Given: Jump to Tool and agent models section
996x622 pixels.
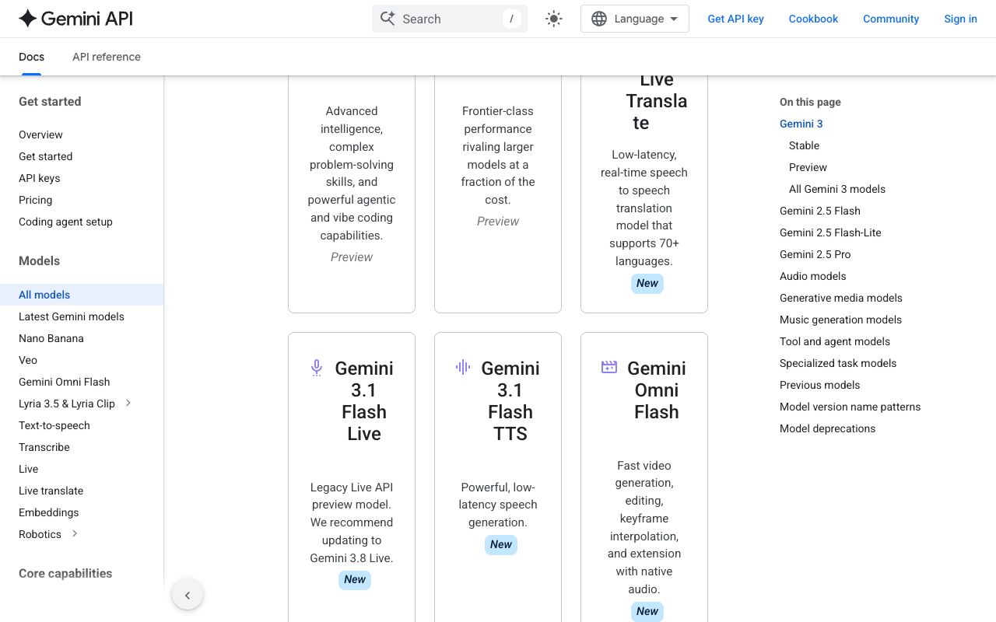Looking at the screenshot, I should pyautogui.click(x=835, y=341).
